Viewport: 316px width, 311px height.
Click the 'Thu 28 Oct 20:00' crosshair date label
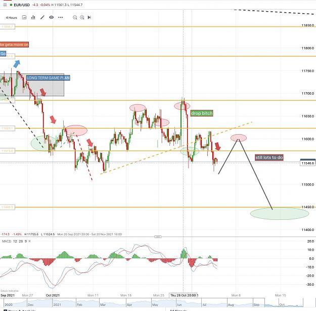point(184,295)
